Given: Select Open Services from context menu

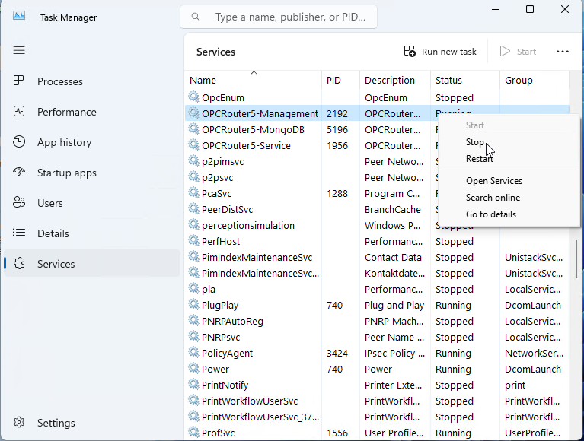Looking at the screenshot, I should coord(494,181).
